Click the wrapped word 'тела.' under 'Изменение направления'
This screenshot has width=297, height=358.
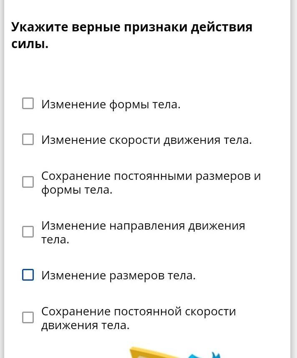55,240
